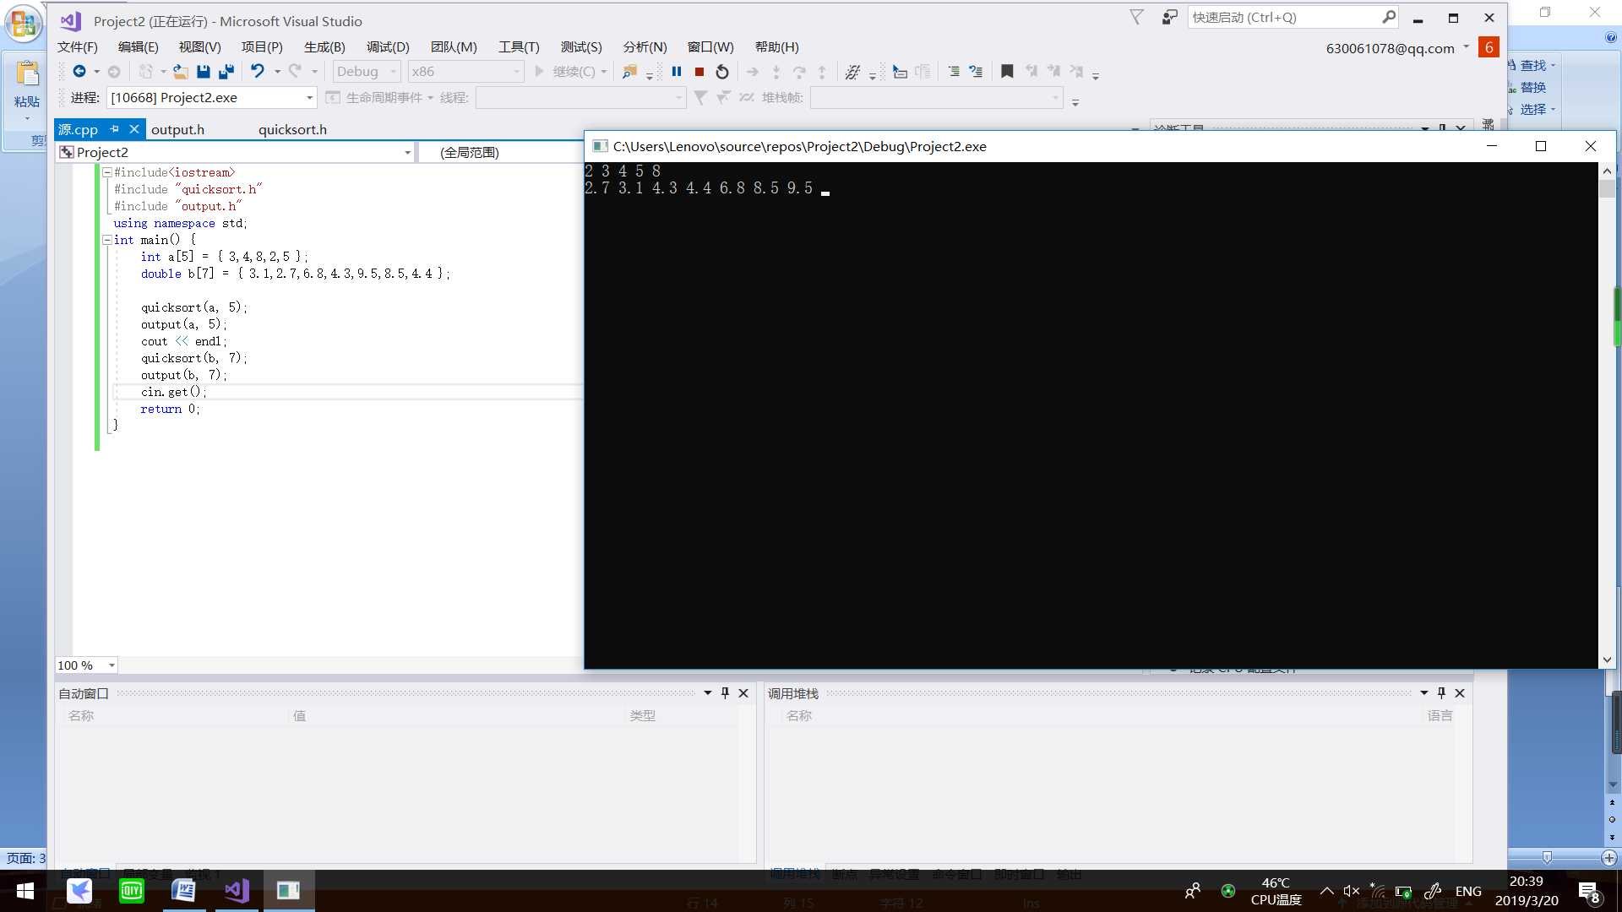Click the muted volume tray icon
This screenshot has height=912, width=1622.
1352,891
